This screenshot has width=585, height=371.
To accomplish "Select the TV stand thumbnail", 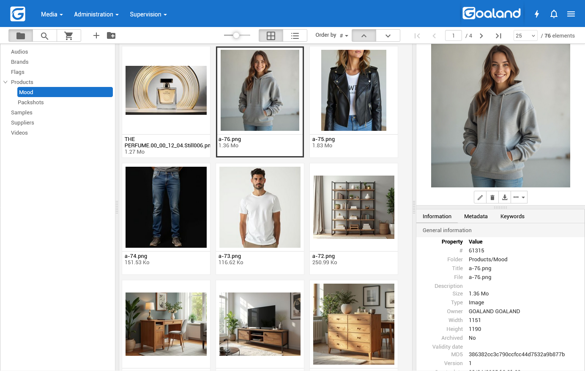I will (260, 324).
